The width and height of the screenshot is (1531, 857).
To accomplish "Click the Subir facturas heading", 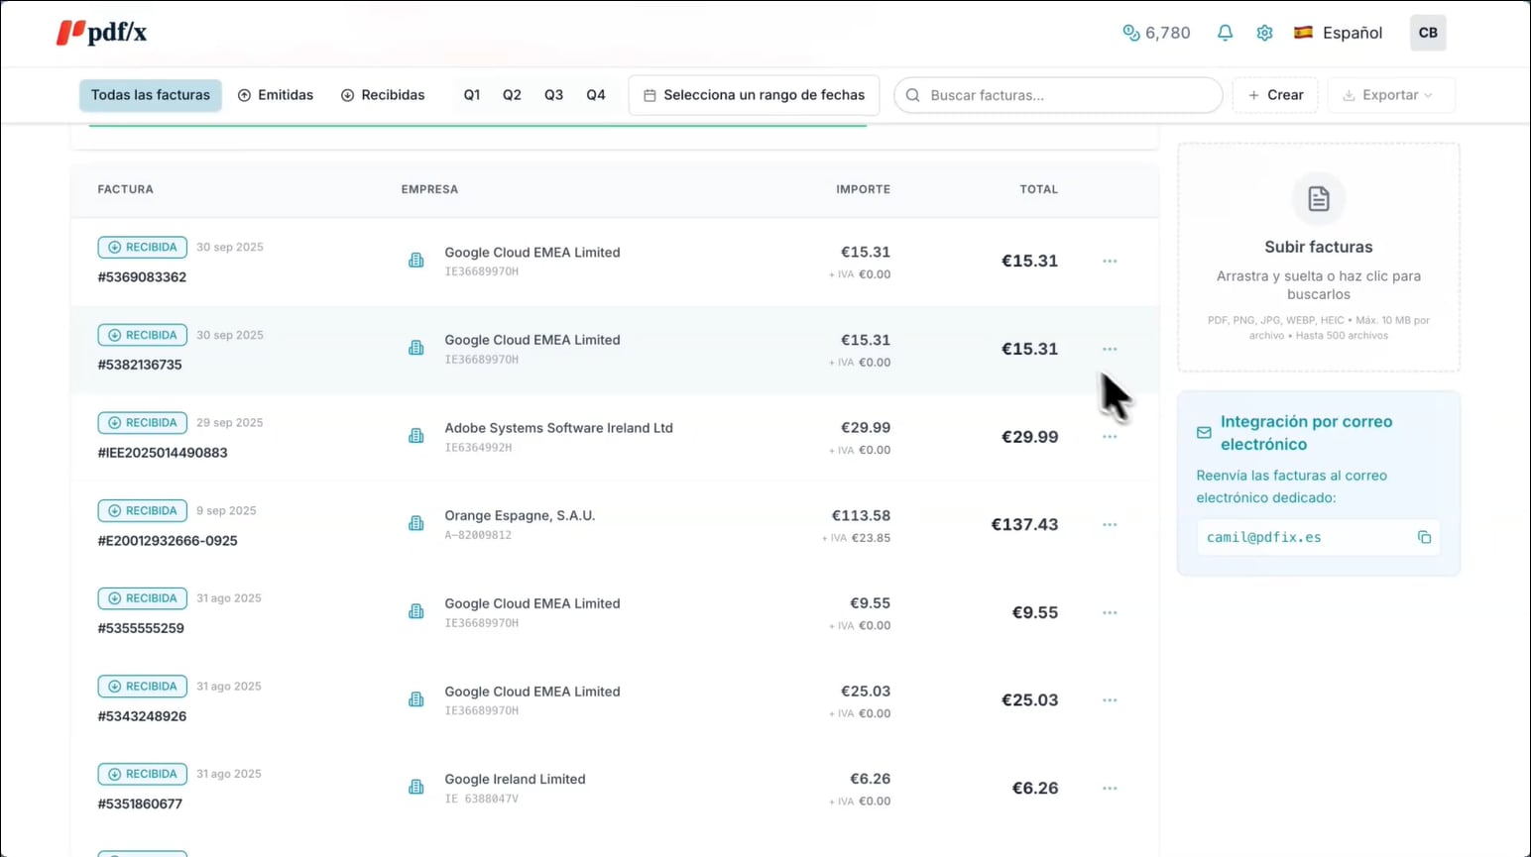I will pos(1319,247).
